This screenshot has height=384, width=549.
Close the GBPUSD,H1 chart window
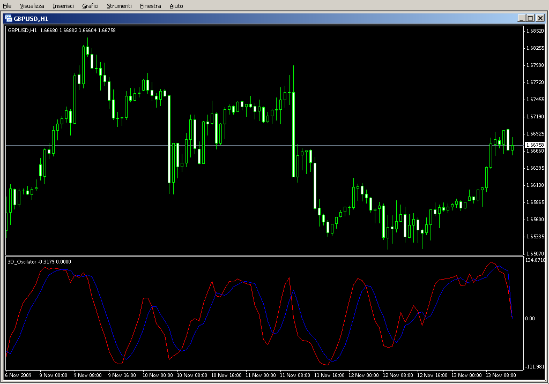[x=540, y=18]
